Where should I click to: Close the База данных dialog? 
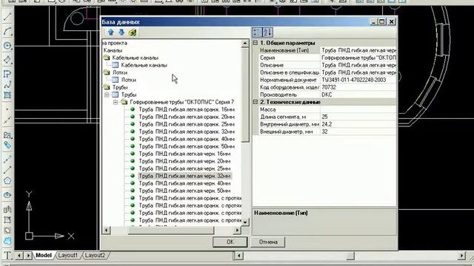click(x=392, y=21)
